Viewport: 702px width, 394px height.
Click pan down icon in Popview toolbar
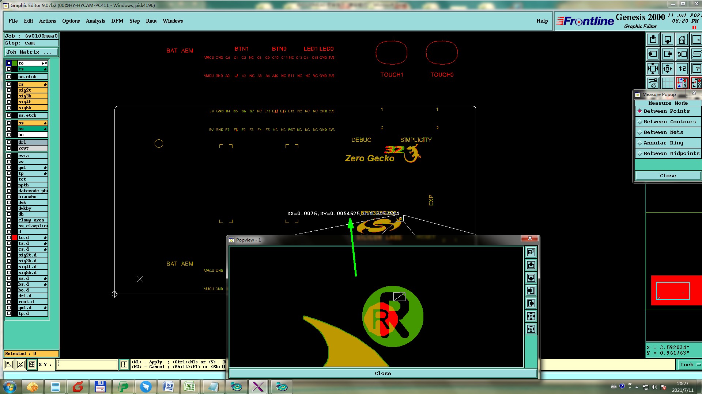point(531,278)
